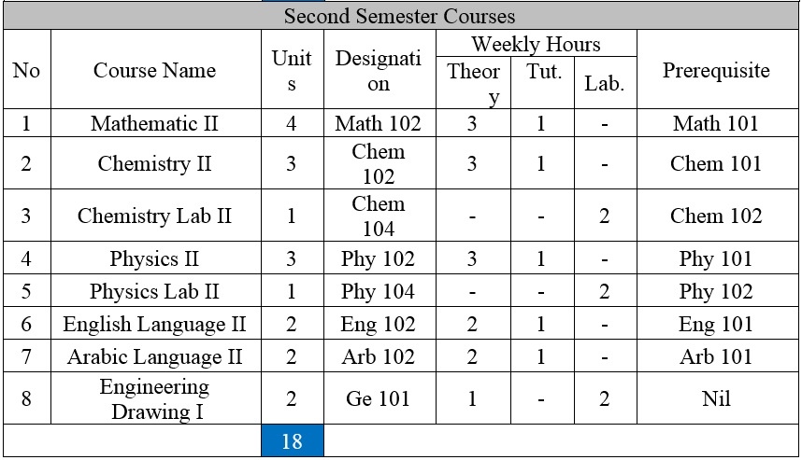Image resolution: width=802 pixels, height=460 pixels.
Task: Select the Weekly Hours header cell
Action: pyautogui.click(x=536, y=44)
